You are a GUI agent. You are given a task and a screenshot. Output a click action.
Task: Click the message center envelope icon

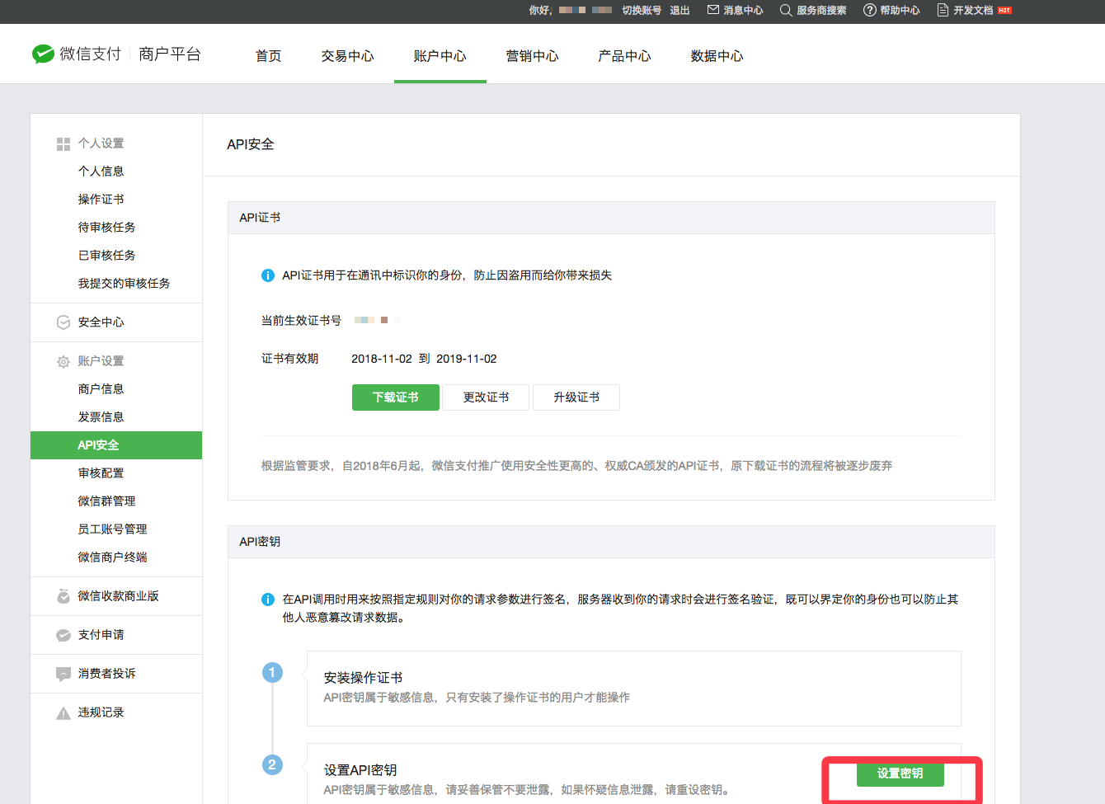point(713,10)
